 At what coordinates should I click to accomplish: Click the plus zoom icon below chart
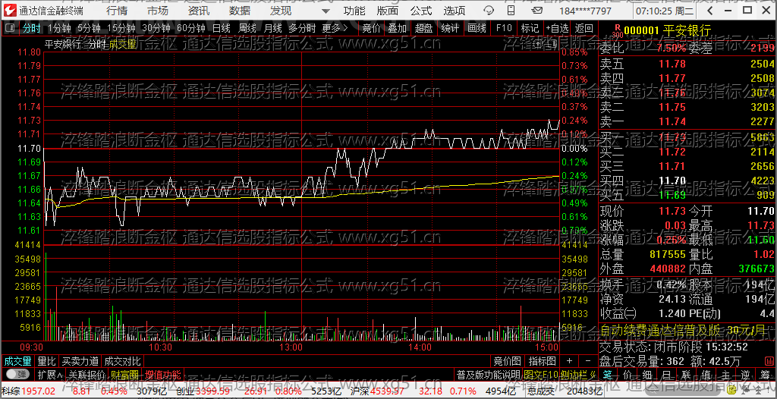pyautogui.click(x=569, y=361)
